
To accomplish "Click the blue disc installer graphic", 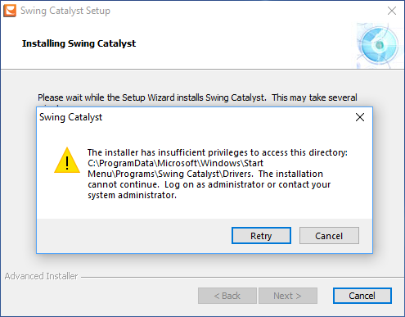I will 380,45.
